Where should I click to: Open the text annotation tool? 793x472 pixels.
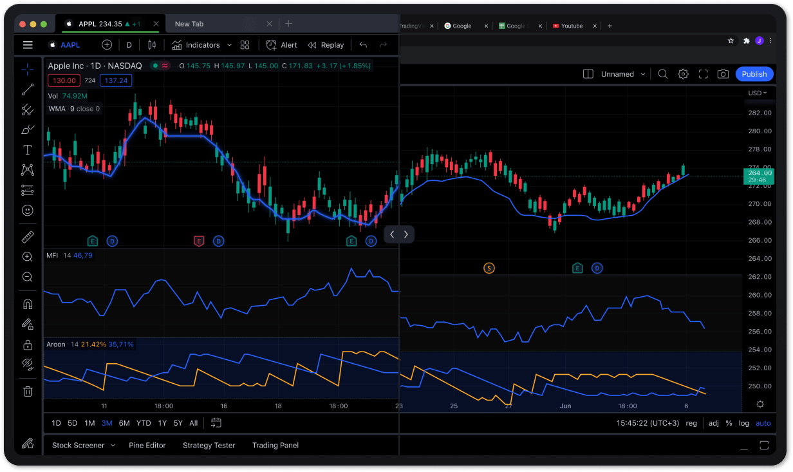pos(27,149)
